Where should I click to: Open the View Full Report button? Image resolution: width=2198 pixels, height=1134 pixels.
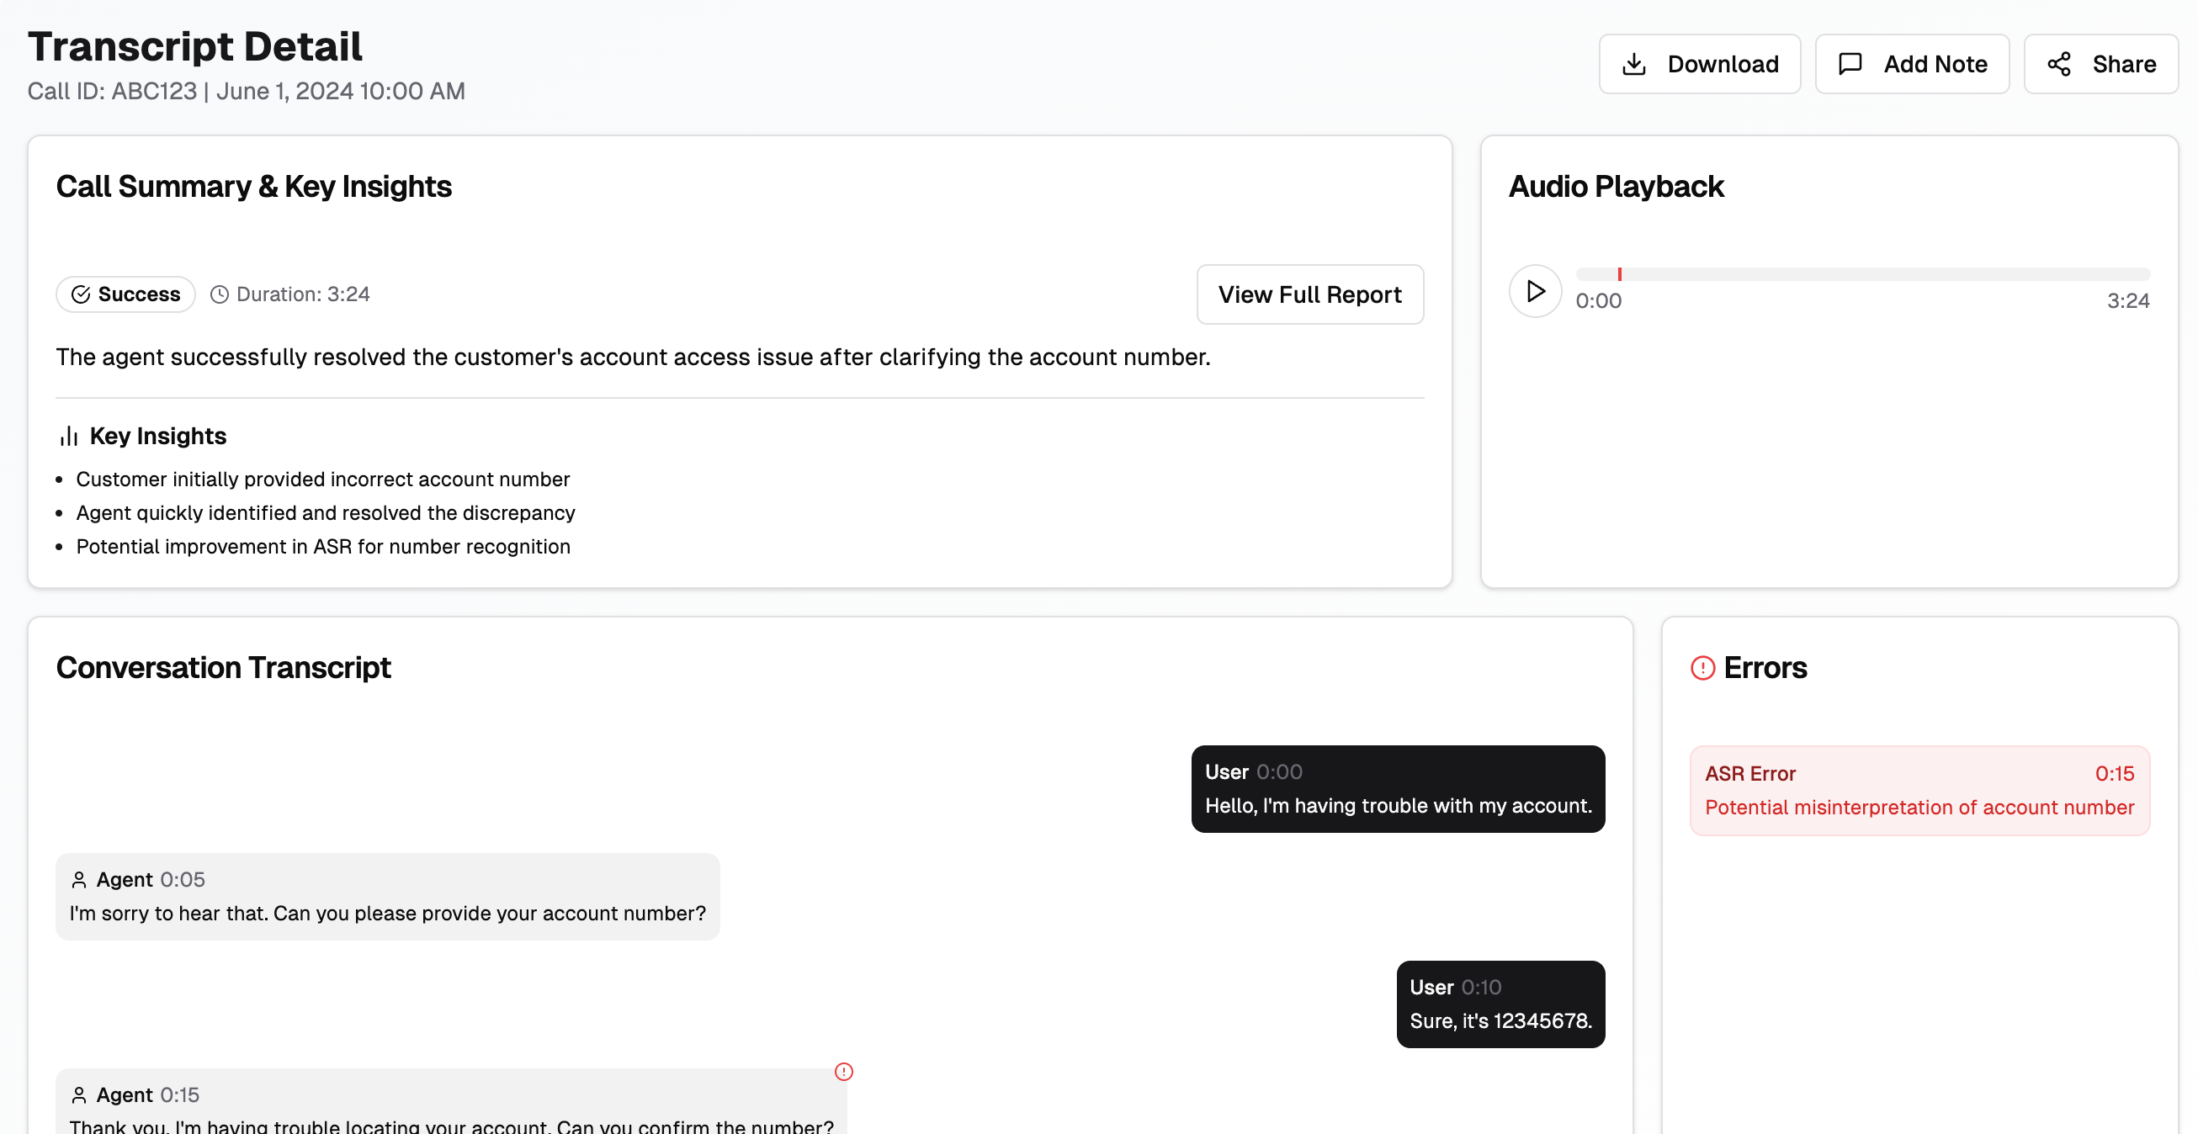(x=1309, y=294)
